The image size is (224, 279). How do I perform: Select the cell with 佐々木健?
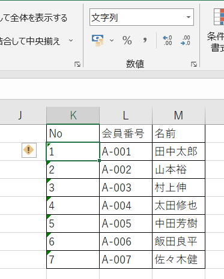178,259
